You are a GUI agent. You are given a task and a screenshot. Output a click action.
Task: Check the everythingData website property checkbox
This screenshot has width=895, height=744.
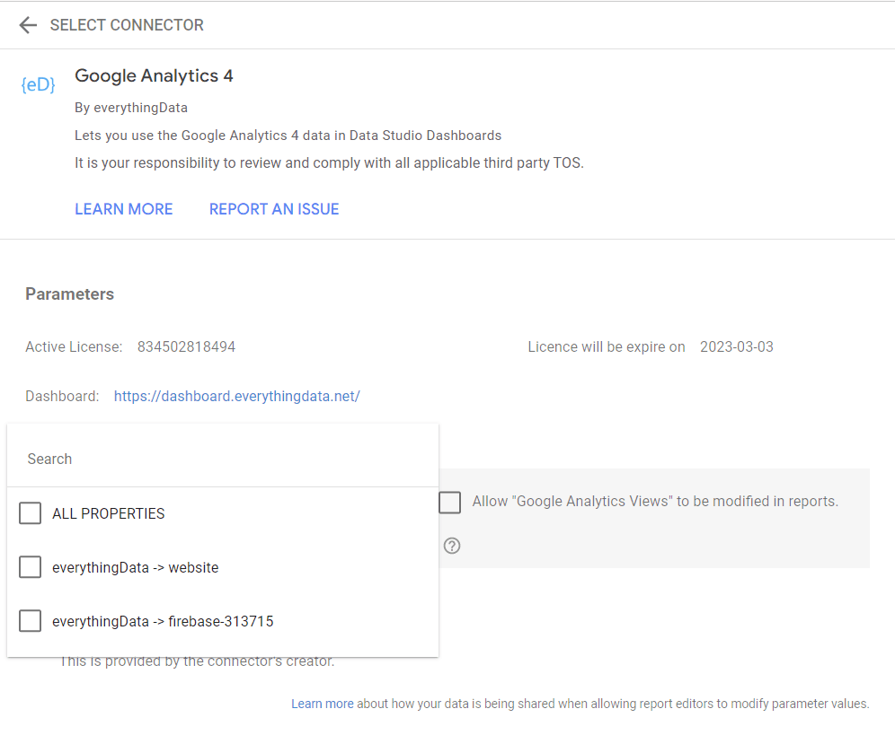(x=31, y=567)
